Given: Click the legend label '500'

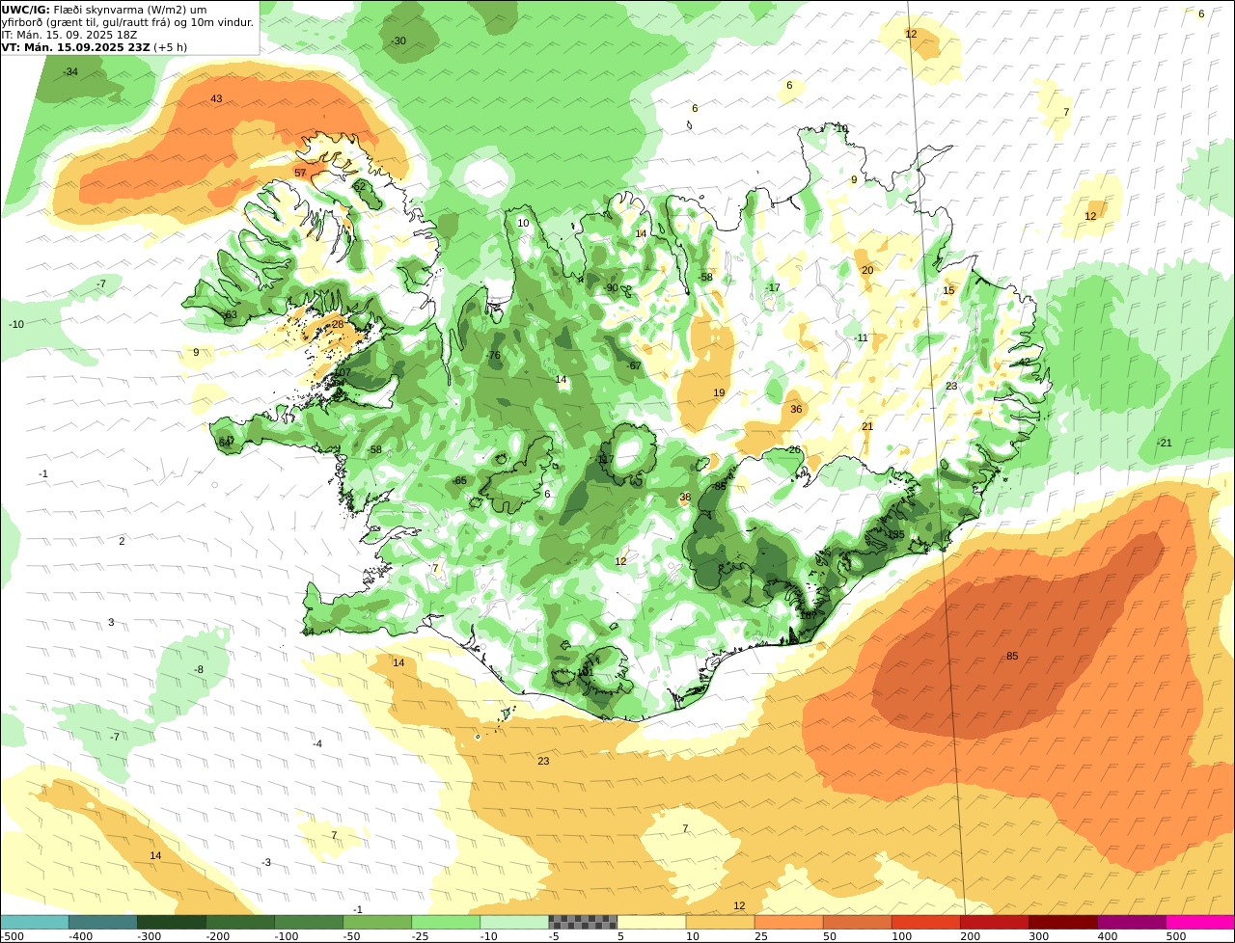Looking at the screenshot, I should coord(1175,936).
